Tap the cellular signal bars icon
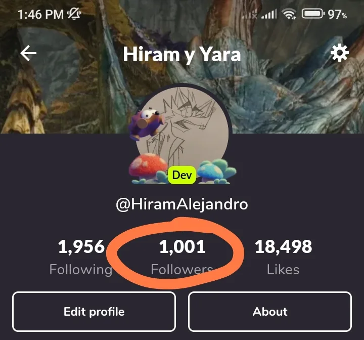 click(x=269, y=14)
